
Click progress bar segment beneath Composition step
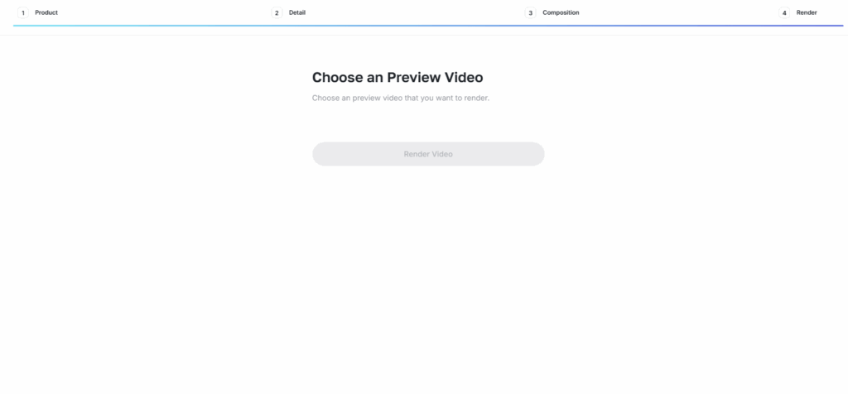point(651,26)
